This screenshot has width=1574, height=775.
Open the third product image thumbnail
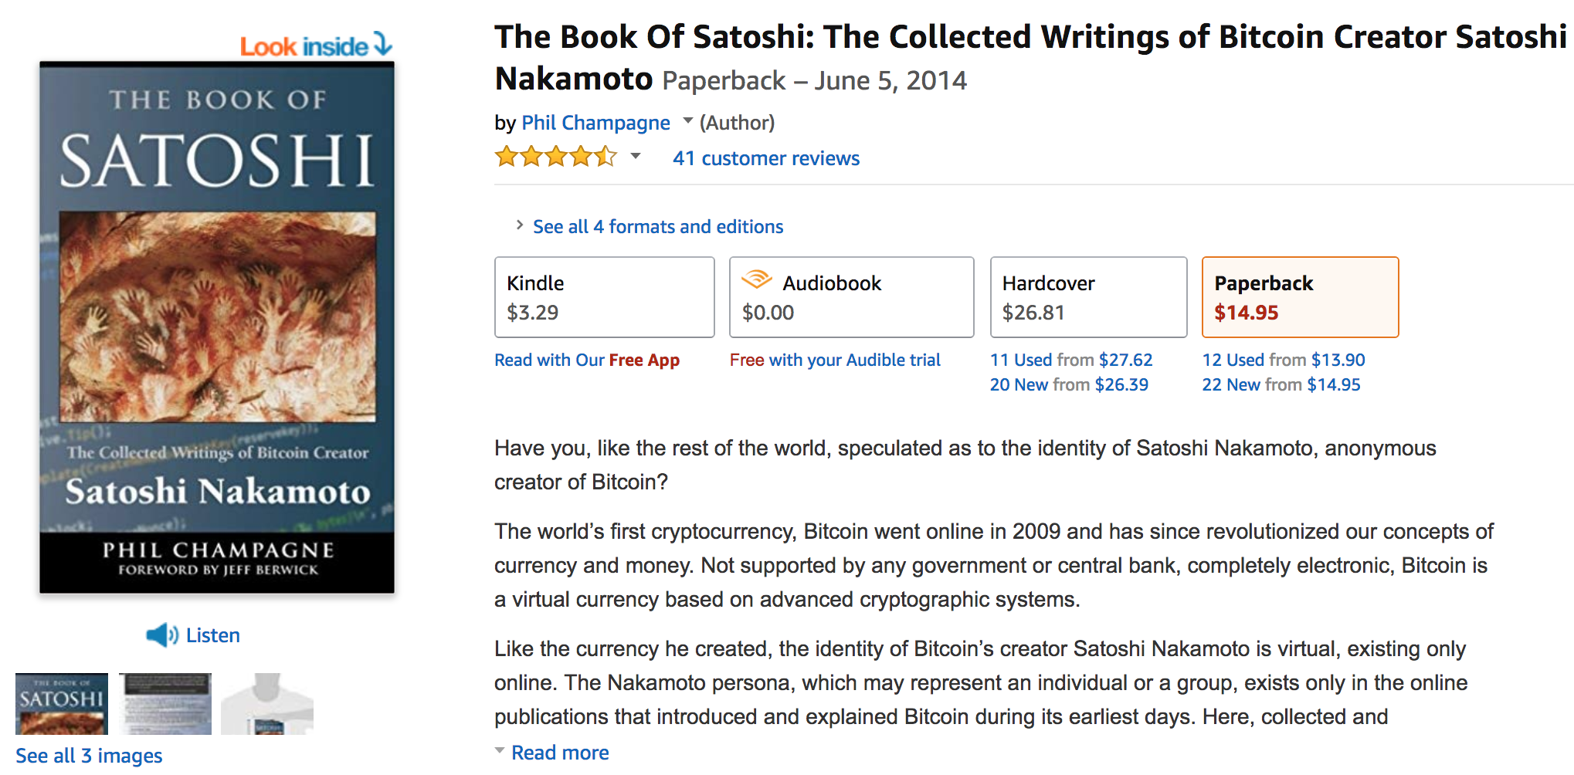267,703
